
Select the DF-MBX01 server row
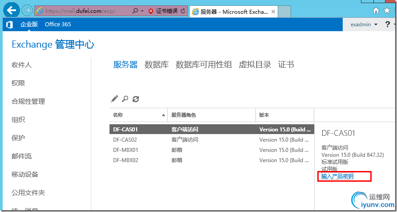click(x=212, y=150)
